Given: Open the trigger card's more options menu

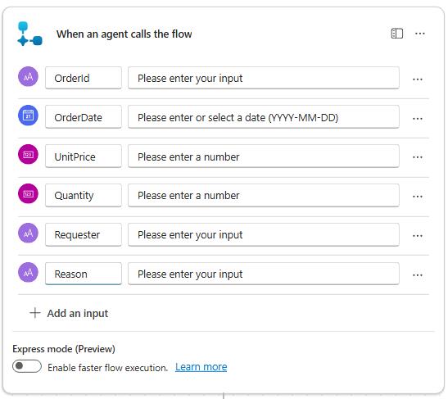Looking at the screenshot, I should pyautogui.click(x=419, y=34).
